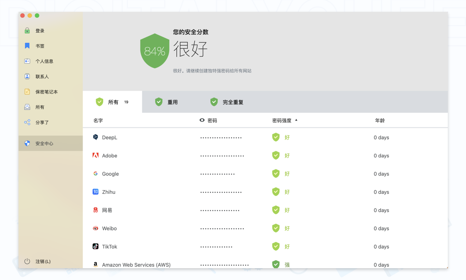Viewport: 466px width, 280px height.
Task: Click the TikTok logo icon
Action: pyautogui.click(x=95, y=246)
